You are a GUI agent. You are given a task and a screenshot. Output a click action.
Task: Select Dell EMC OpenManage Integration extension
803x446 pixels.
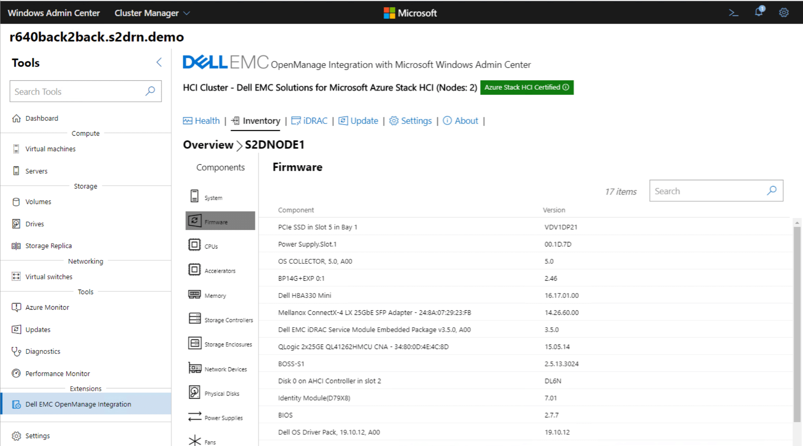tap(86, 404)
